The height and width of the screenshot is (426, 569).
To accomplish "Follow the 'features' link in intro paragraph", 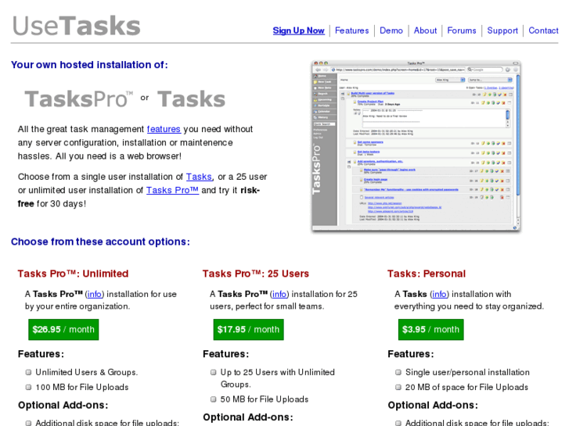I will pos(164,129).
